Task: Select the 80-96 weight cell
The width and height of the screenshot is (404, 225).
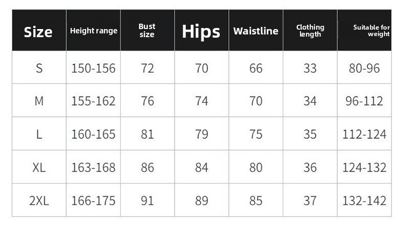Action: pos(364,68)
